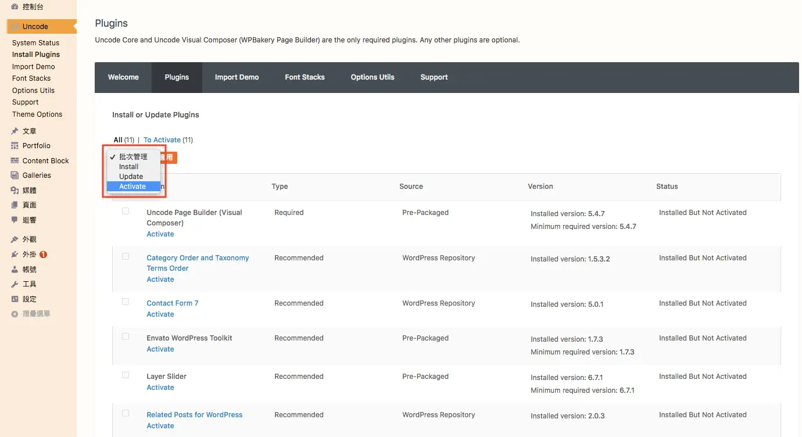The width and height of the screenshot is (802, 437).
Task: Open the Welcome tab
Action: [x=123, y=77]
